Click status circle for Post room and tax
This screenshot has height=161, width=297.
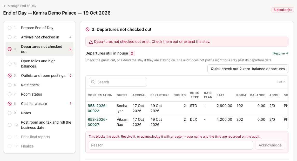pyautogui.click(x=10, y=125)
